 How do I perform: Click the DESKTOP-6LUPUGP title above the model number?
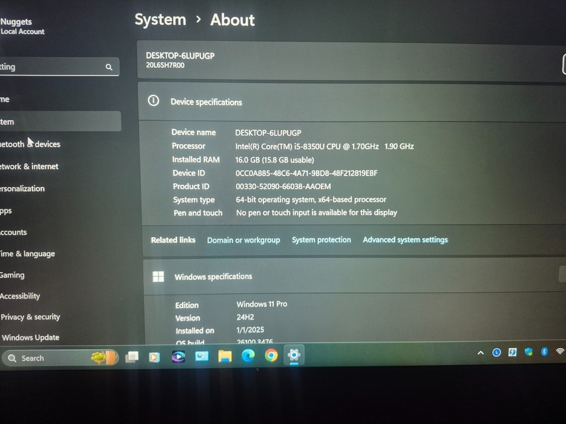pos(180,56)
